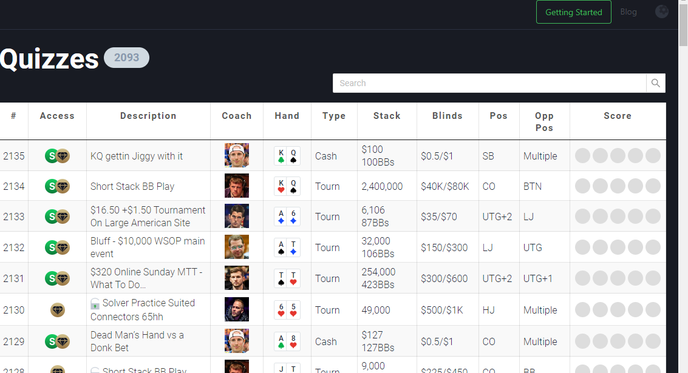Click the Getting Started button
The height and width of the screenshot is (373, 688).
click(x=573, y=12)
